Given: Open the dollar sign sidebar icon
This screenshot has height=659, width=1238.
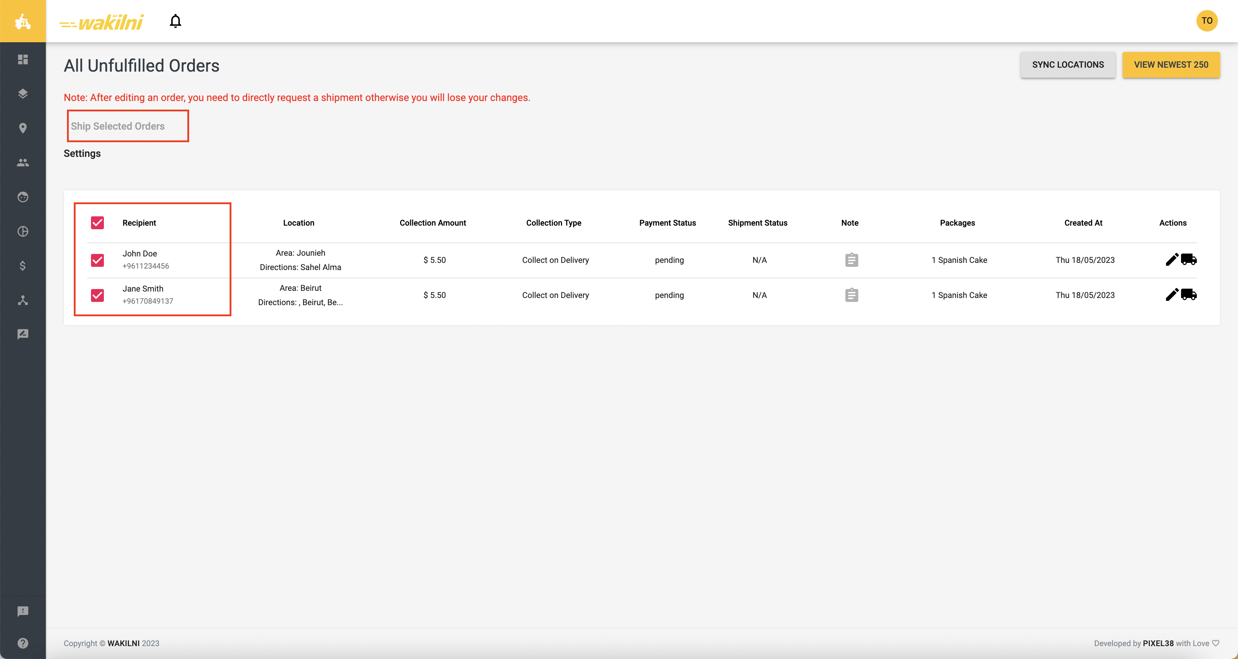Looking at the screenshot, I should pos(23,266).
